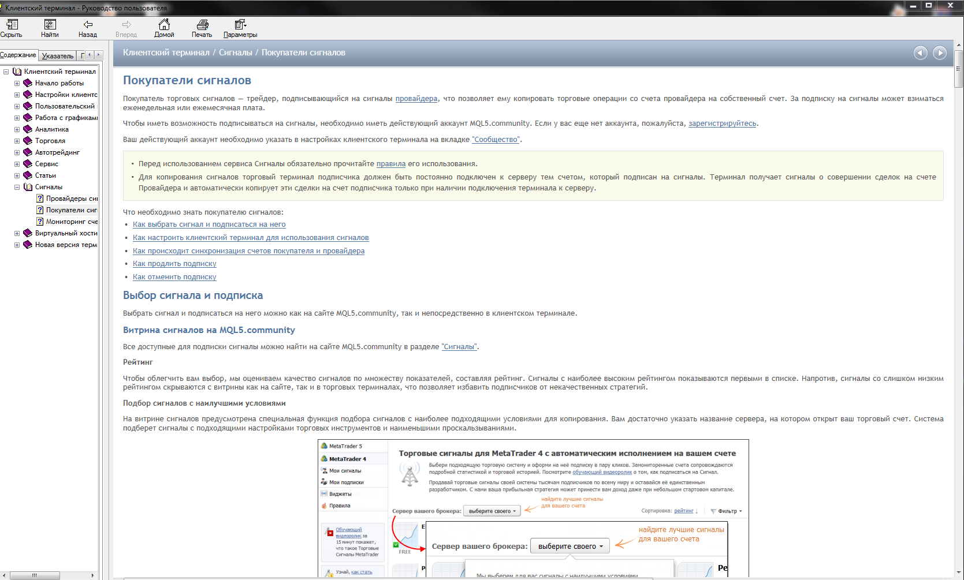The width and height of the screenshot is (964, 580).
Task: Click the Выбор сигнала и подписка heading
Action: pos(193,295)
